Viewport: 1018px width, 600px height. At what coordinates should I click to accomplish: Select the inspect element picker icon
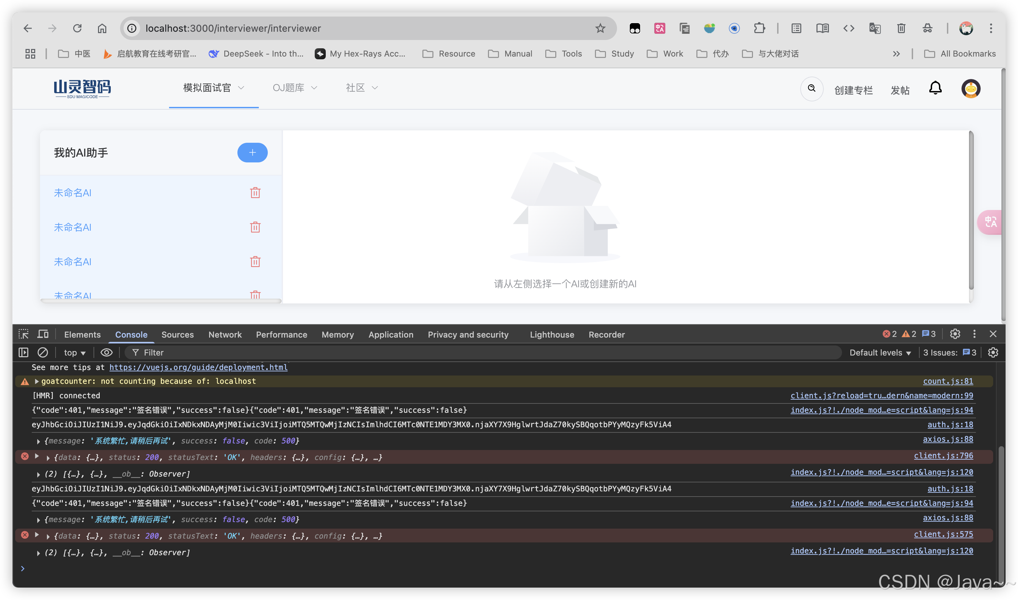pos(23,334)
